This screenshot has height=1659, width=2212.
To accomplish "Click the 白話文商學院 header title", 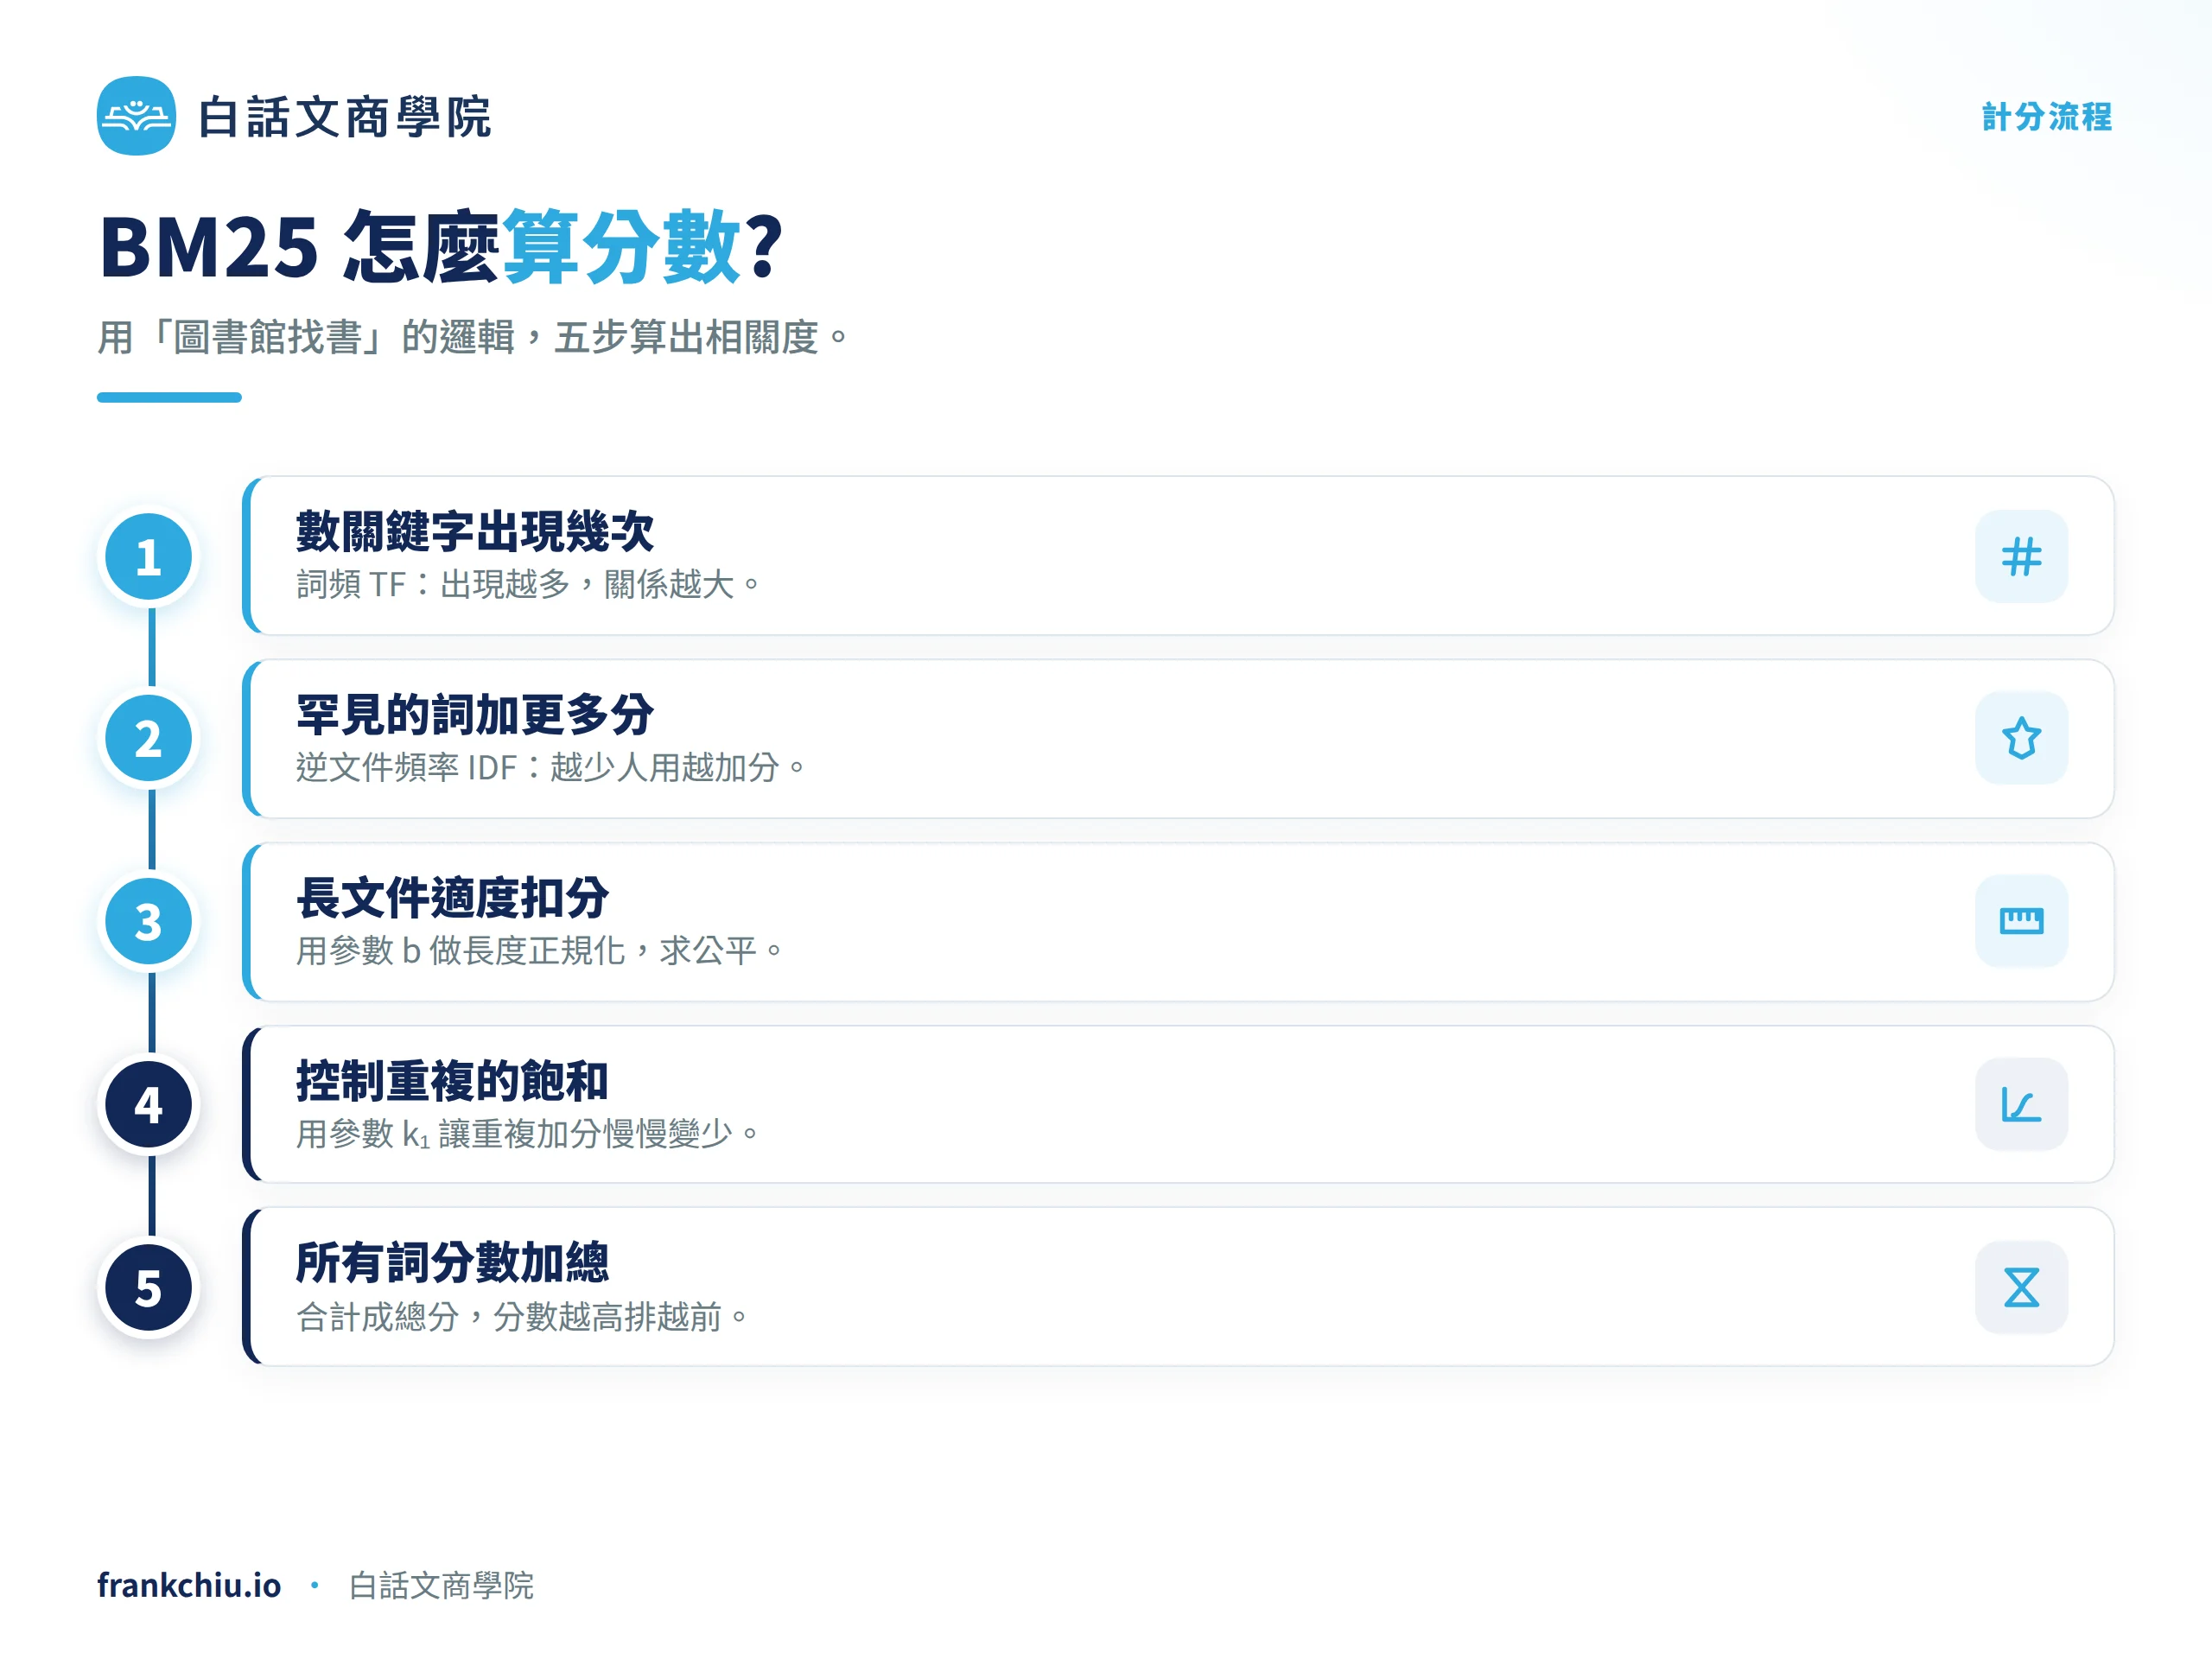I will 344,117.
